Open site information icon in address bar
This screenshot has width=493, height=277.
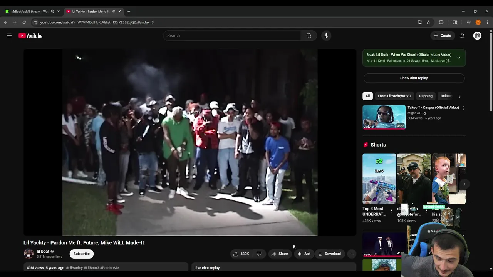pyautogui.click(x=35, y=22)
